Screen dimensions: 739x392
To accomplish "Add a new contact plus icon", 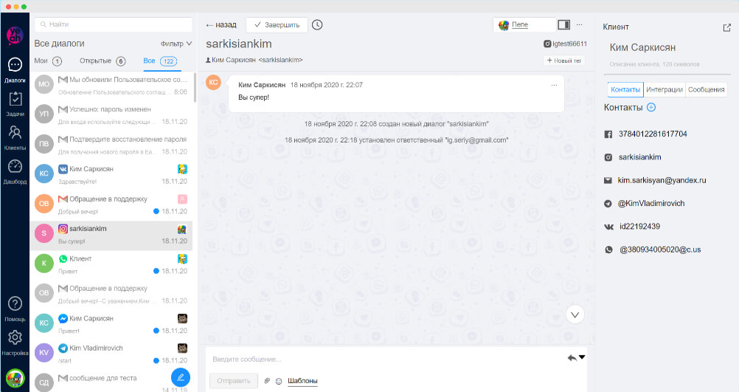I will pos(651,107).
